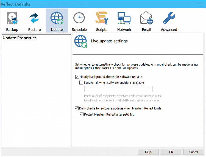Click the Live update settings globe icon
The width and height of the screenshot is (206, 157).
tap(81, 41)
